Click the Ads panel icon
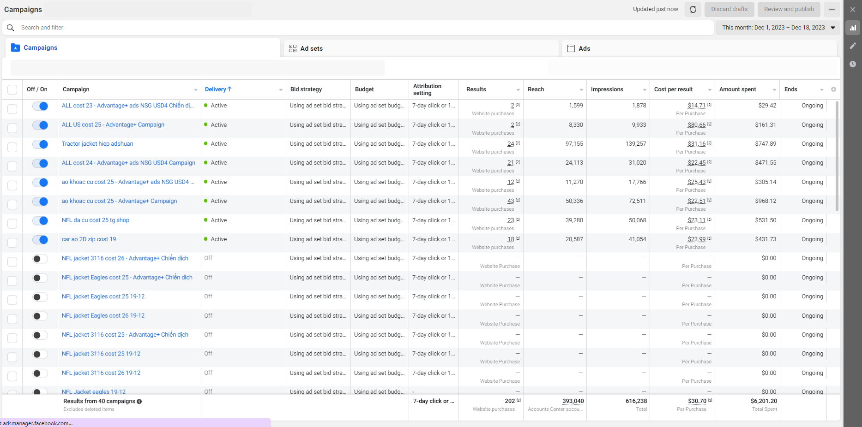Screen dimensions: 862x427 point(571,48)
